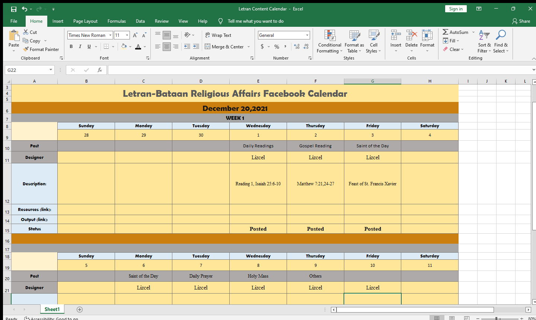Click the AutoSum sigma icon
Screen dimensions: 536x320
pos(445,32)
